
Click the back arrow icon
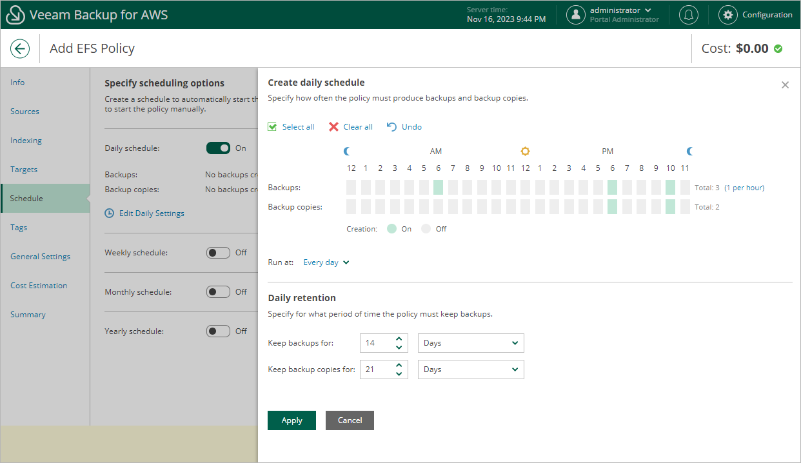20,48
